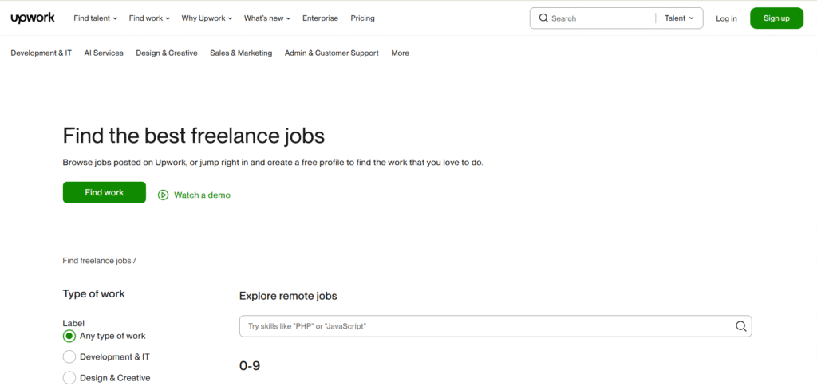
Task: Open the Design & Creative category in top bar
Action: 167,53
